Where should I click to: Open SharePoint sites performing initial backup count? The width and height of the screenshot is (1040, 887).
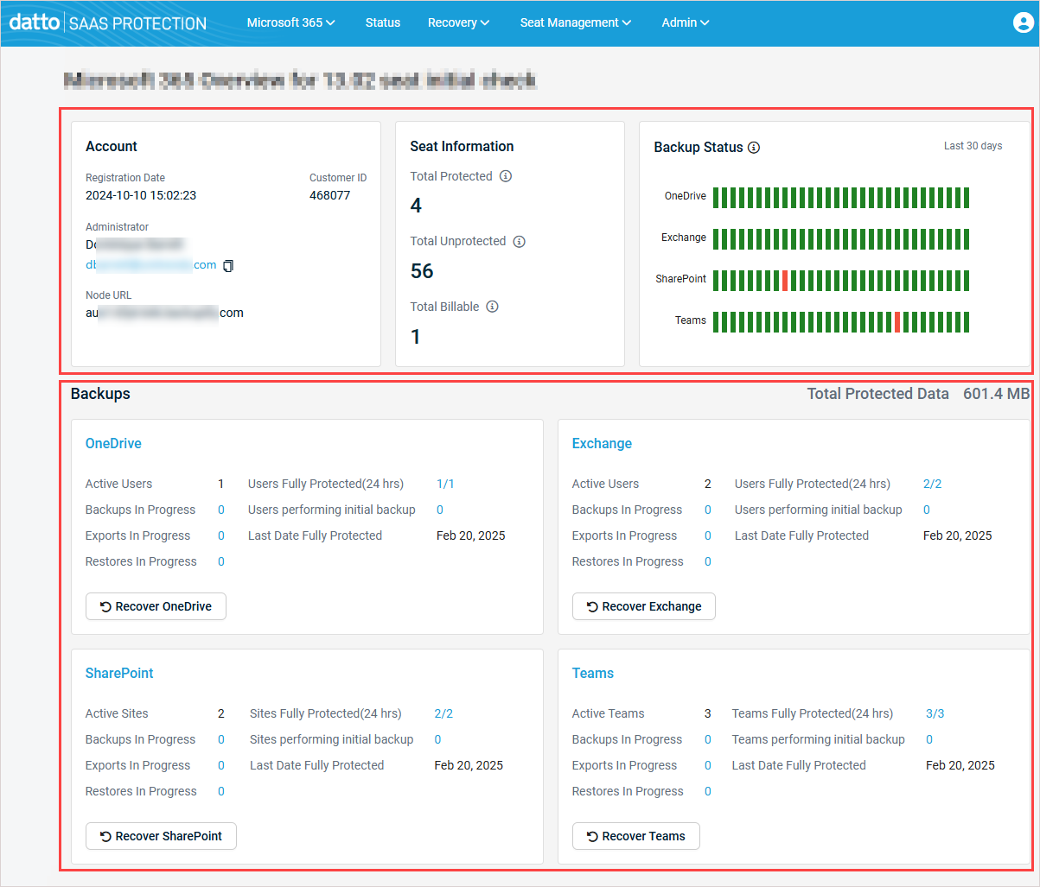(x=438, y=739)
